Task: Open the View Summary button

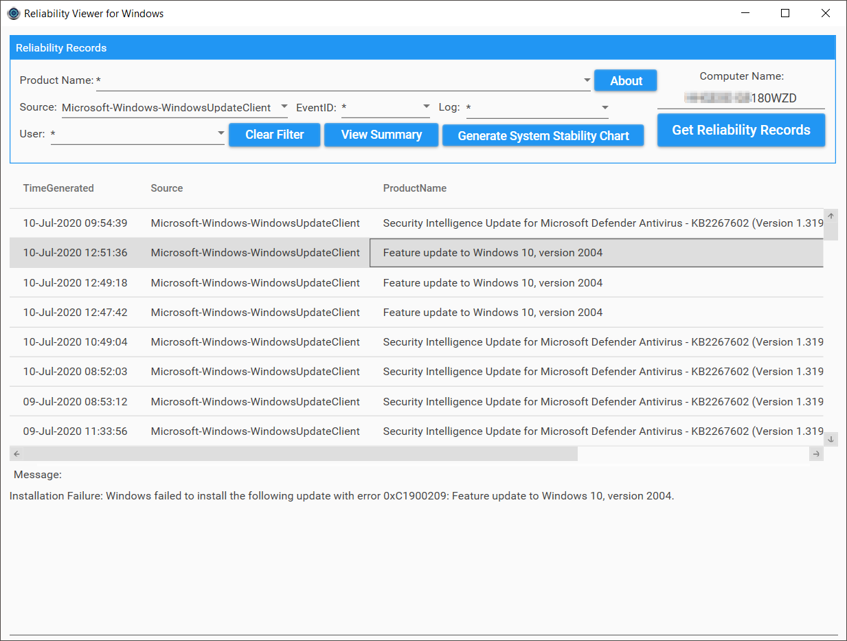Action: [x=381, y=135]
